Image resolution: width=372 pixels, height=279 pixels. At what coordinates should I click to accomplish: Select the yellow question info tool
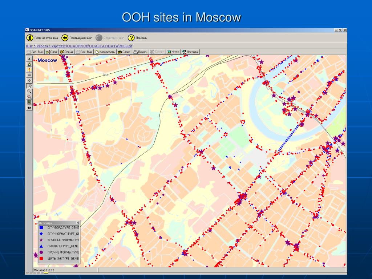(x=29, y=70)
